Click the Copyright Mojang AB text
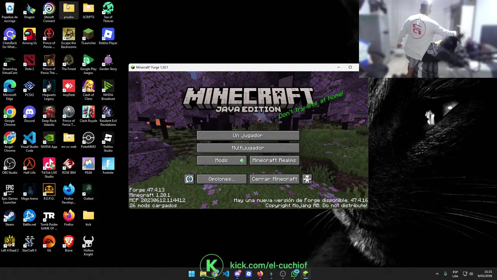The image size is (497, 280). point(316,205)
